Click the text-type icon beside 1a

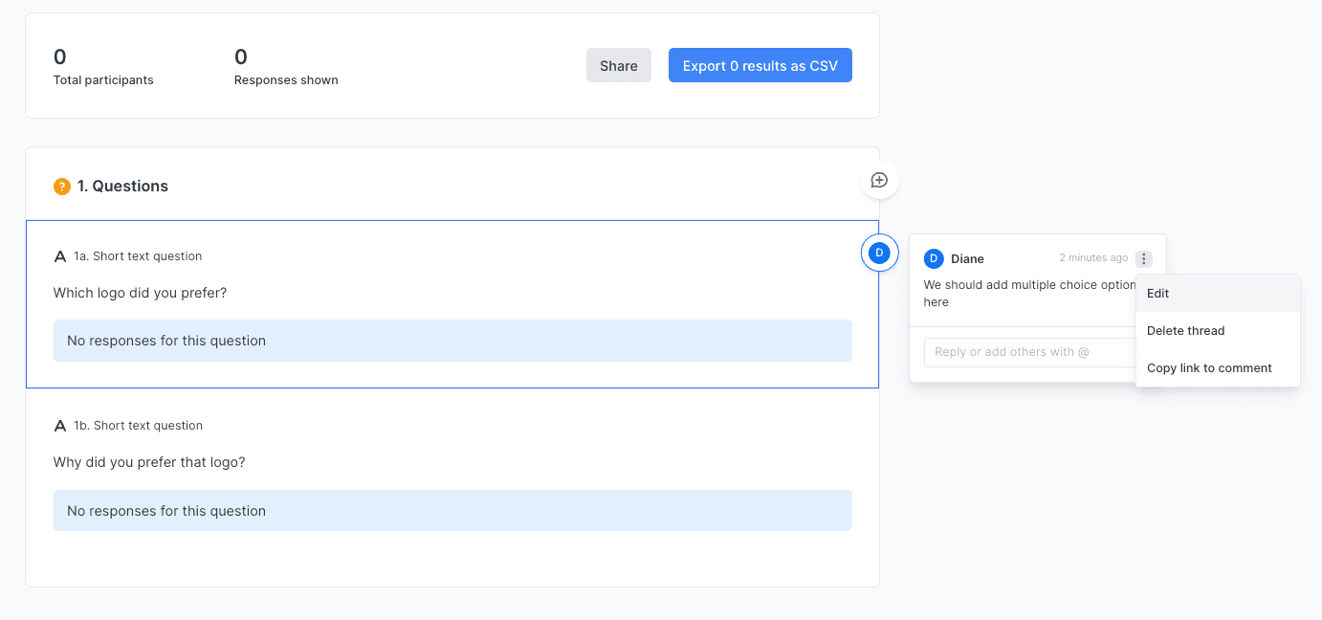60,256
